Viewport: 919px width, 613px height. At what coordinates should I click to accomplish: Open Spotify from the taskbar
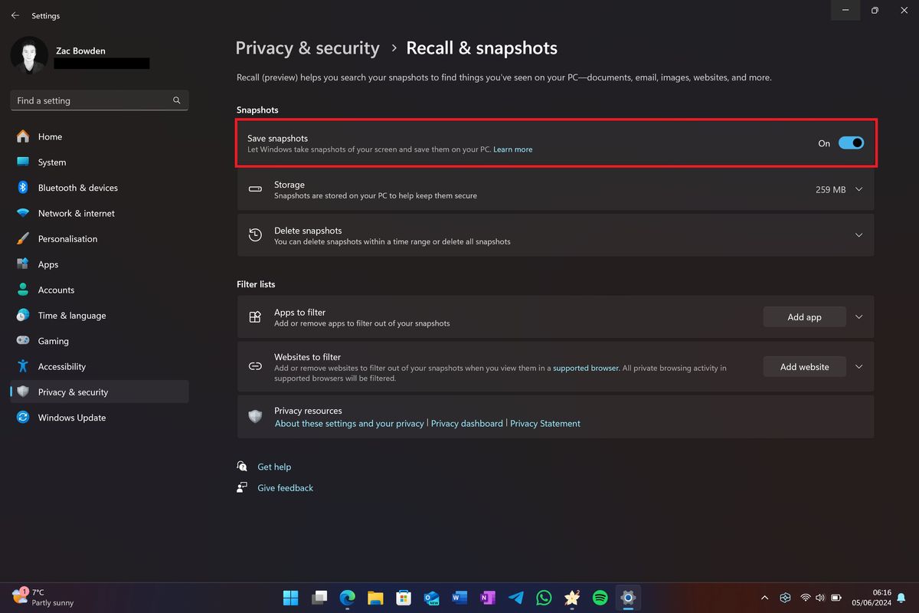pyautogui.click(x=600, y=598)
